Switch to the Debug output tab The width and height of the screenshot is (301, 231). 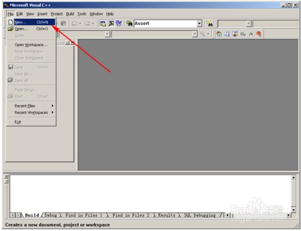pos(51,215)
